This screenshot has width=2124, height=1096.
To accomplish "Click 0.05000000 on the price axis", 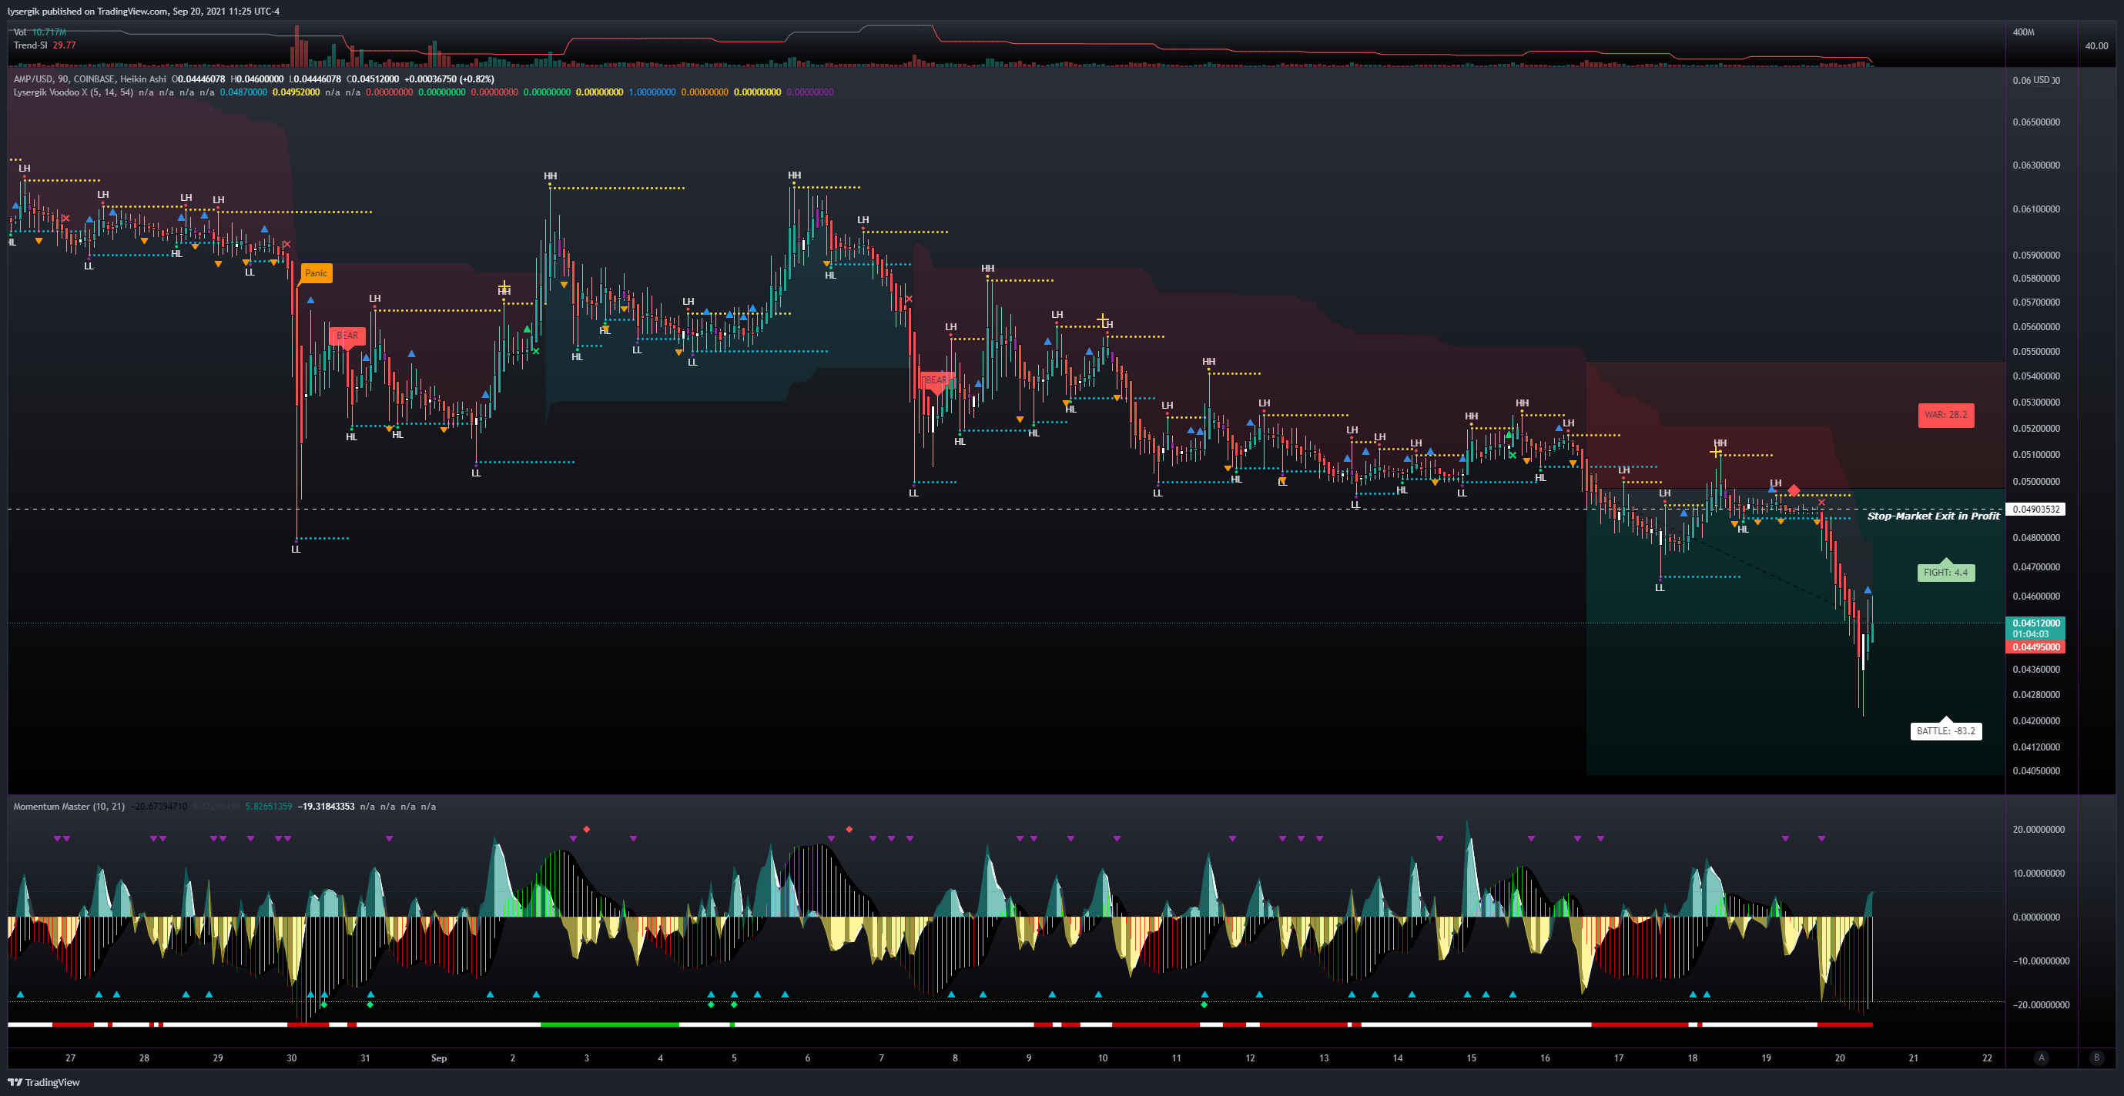I will click(2035, 481).
